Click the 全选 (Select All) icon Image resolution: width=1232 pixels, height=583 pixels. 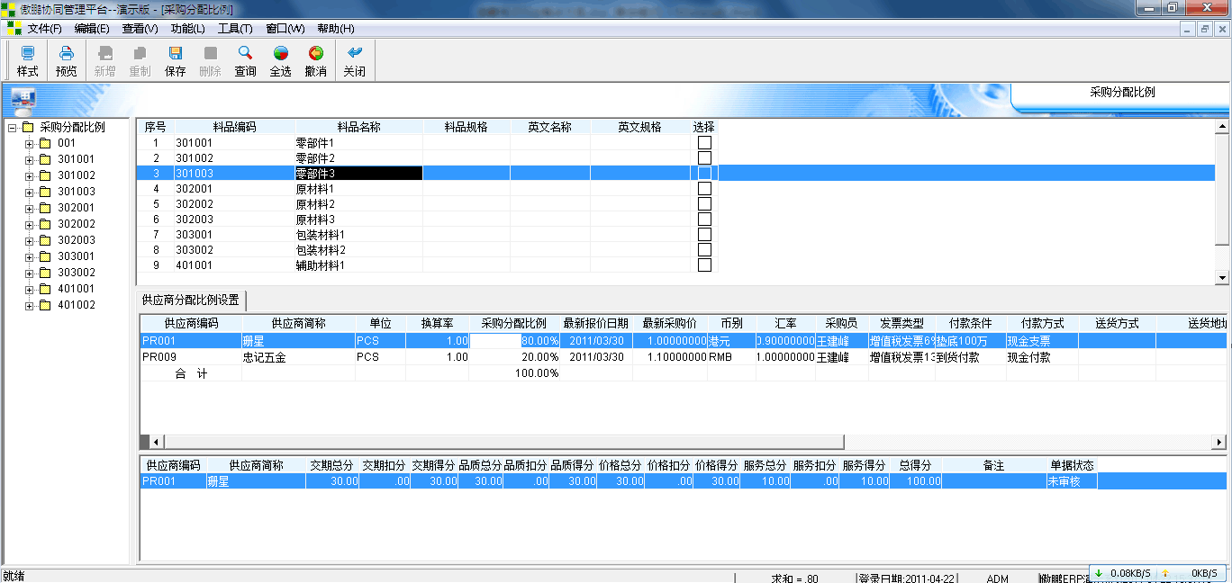280,60
